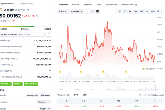Open Total Treasury Holding external link icon
This screenshot has width=165, height=110.
(x=50, y=77)
